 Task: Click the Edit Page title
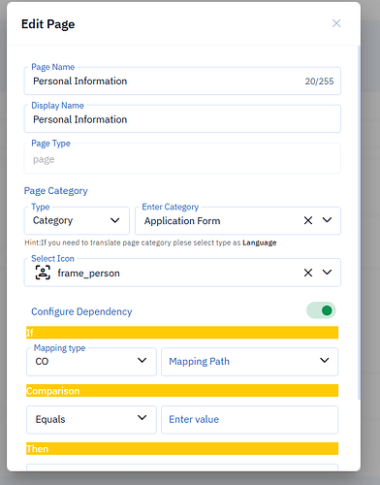48,24
